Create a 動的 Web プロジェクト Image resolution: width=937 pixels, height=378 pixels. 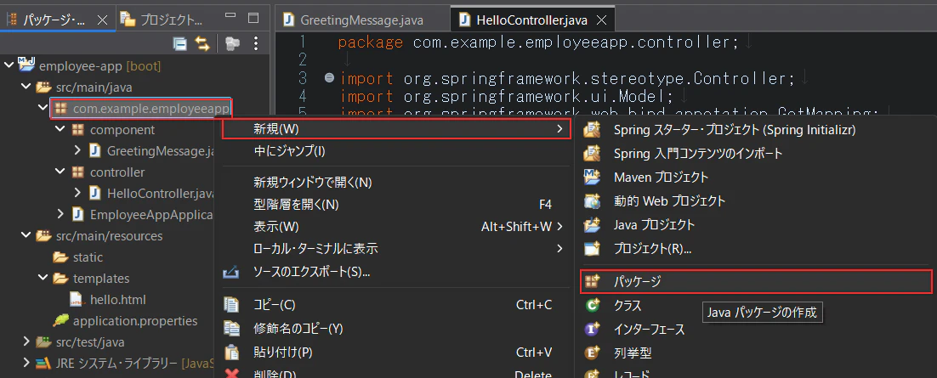tap(756, 201)
